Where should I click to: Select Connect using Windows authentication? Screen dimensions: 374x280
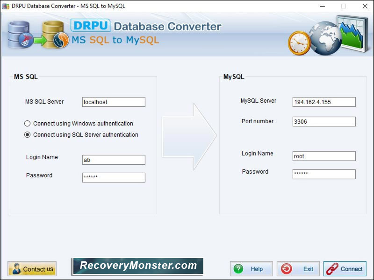click(28, 123)
